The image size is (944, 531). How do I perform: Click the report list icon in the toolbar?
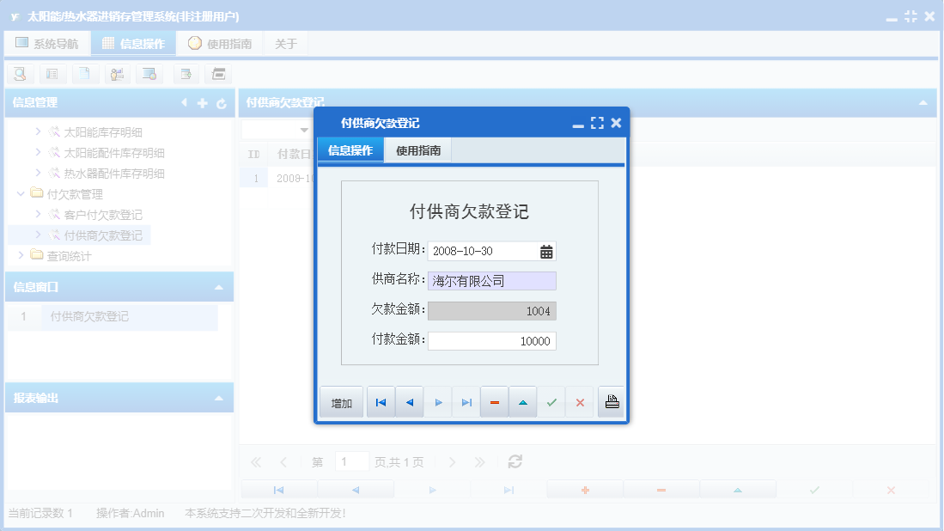(x=52, y=74)
